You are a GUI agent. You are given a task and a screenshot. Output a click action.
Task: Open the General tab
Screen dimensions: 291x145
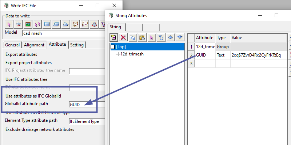coord(12,45)
